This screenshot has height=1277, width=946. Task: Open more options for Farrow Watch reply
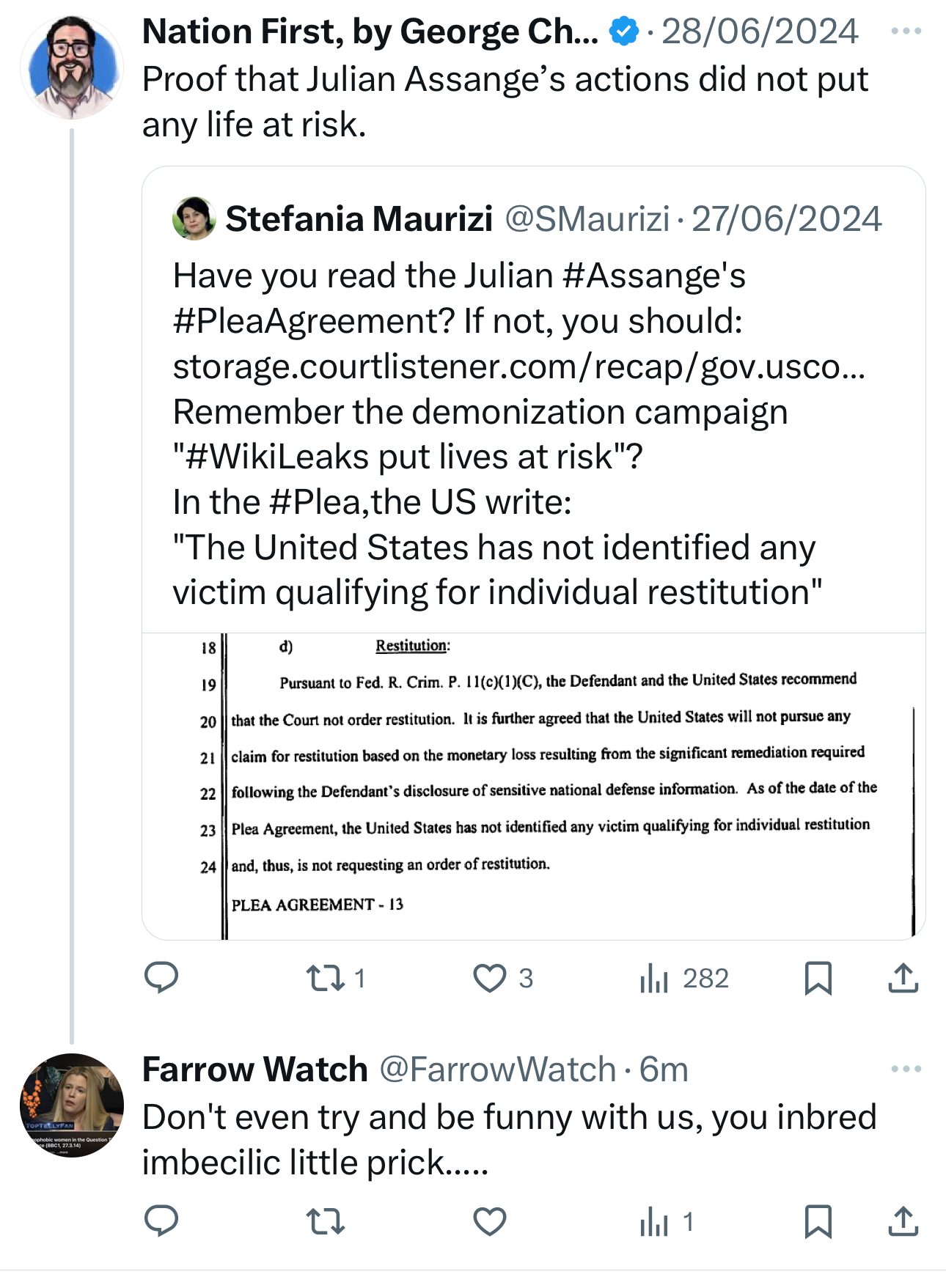click(x=906, y=1069)
